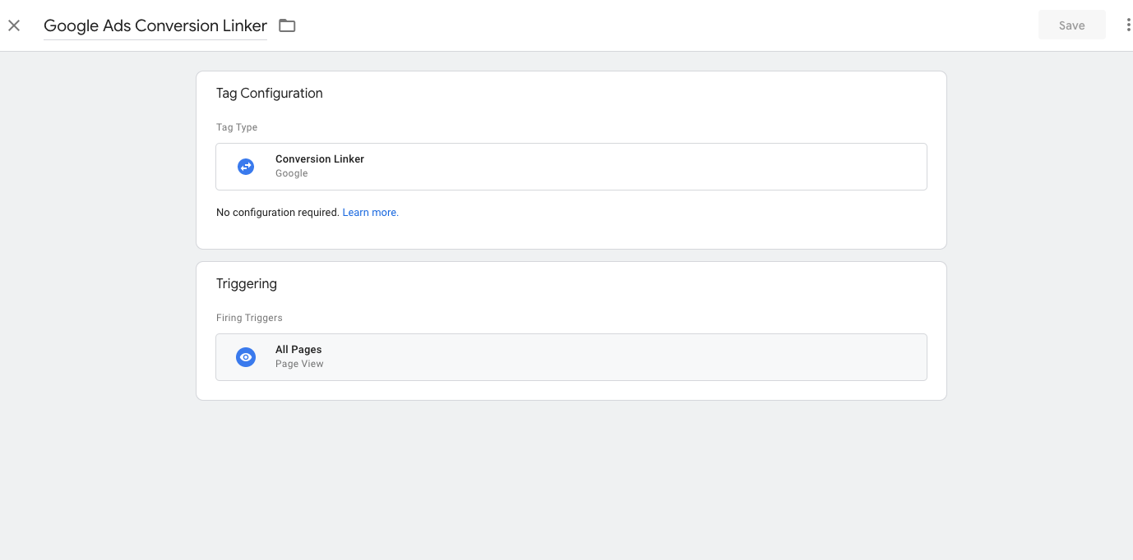The width and height of the screenshot is (1133, 560).
Task: Open the All Pages firing trigger
Action: click(x=571, y=357)
